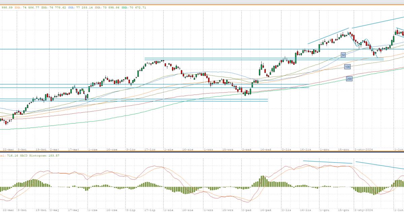This screenshot has height=212, width=404.
Task: Click the 1-lut date label on price chart axis
Action: tap(399, 148)
